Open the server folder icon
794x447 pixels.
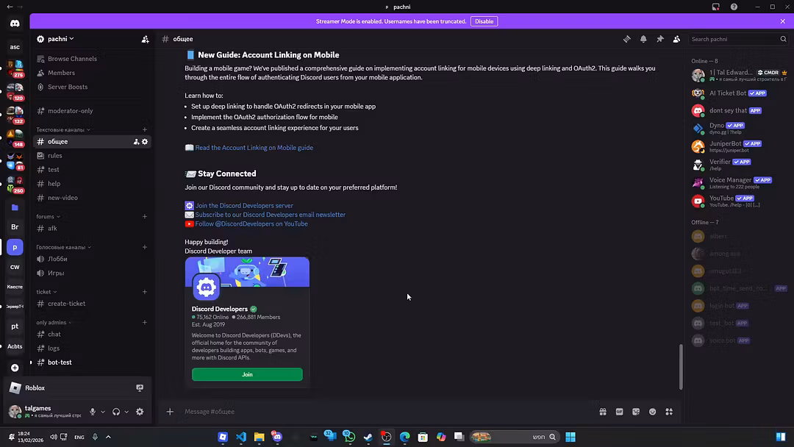coord(15,207)
